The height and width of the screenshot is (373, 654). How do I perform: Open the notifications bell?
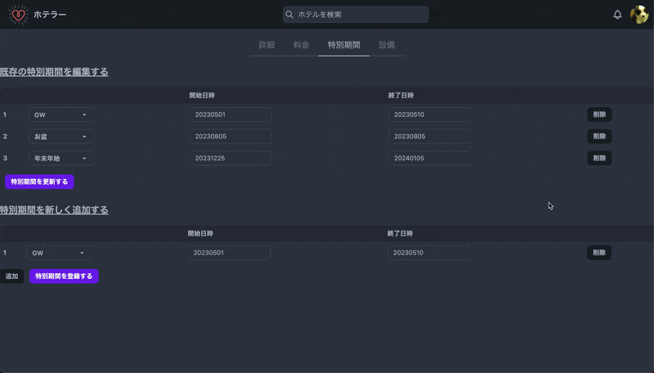pyautogui.click(x=617, y=15)
